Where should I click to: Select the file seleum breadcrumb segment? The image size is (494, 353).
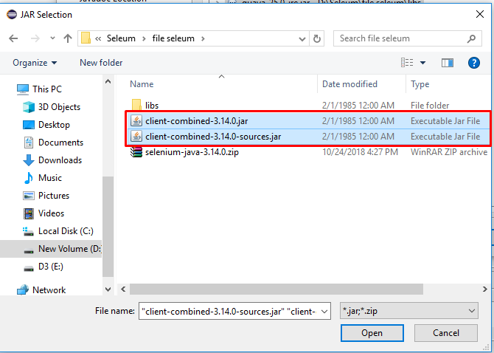coord(173,38)
